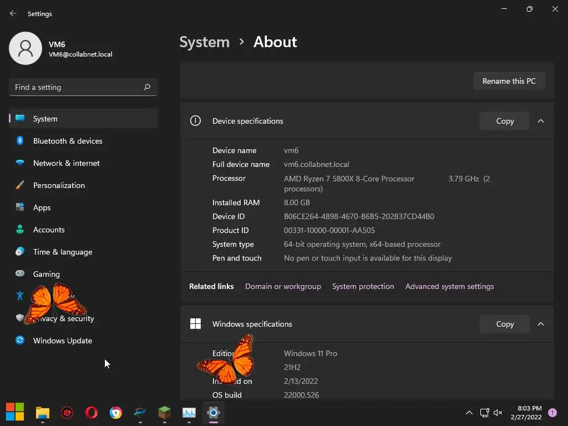Open File Explorer from the taskbar

[x=42, y=413]
